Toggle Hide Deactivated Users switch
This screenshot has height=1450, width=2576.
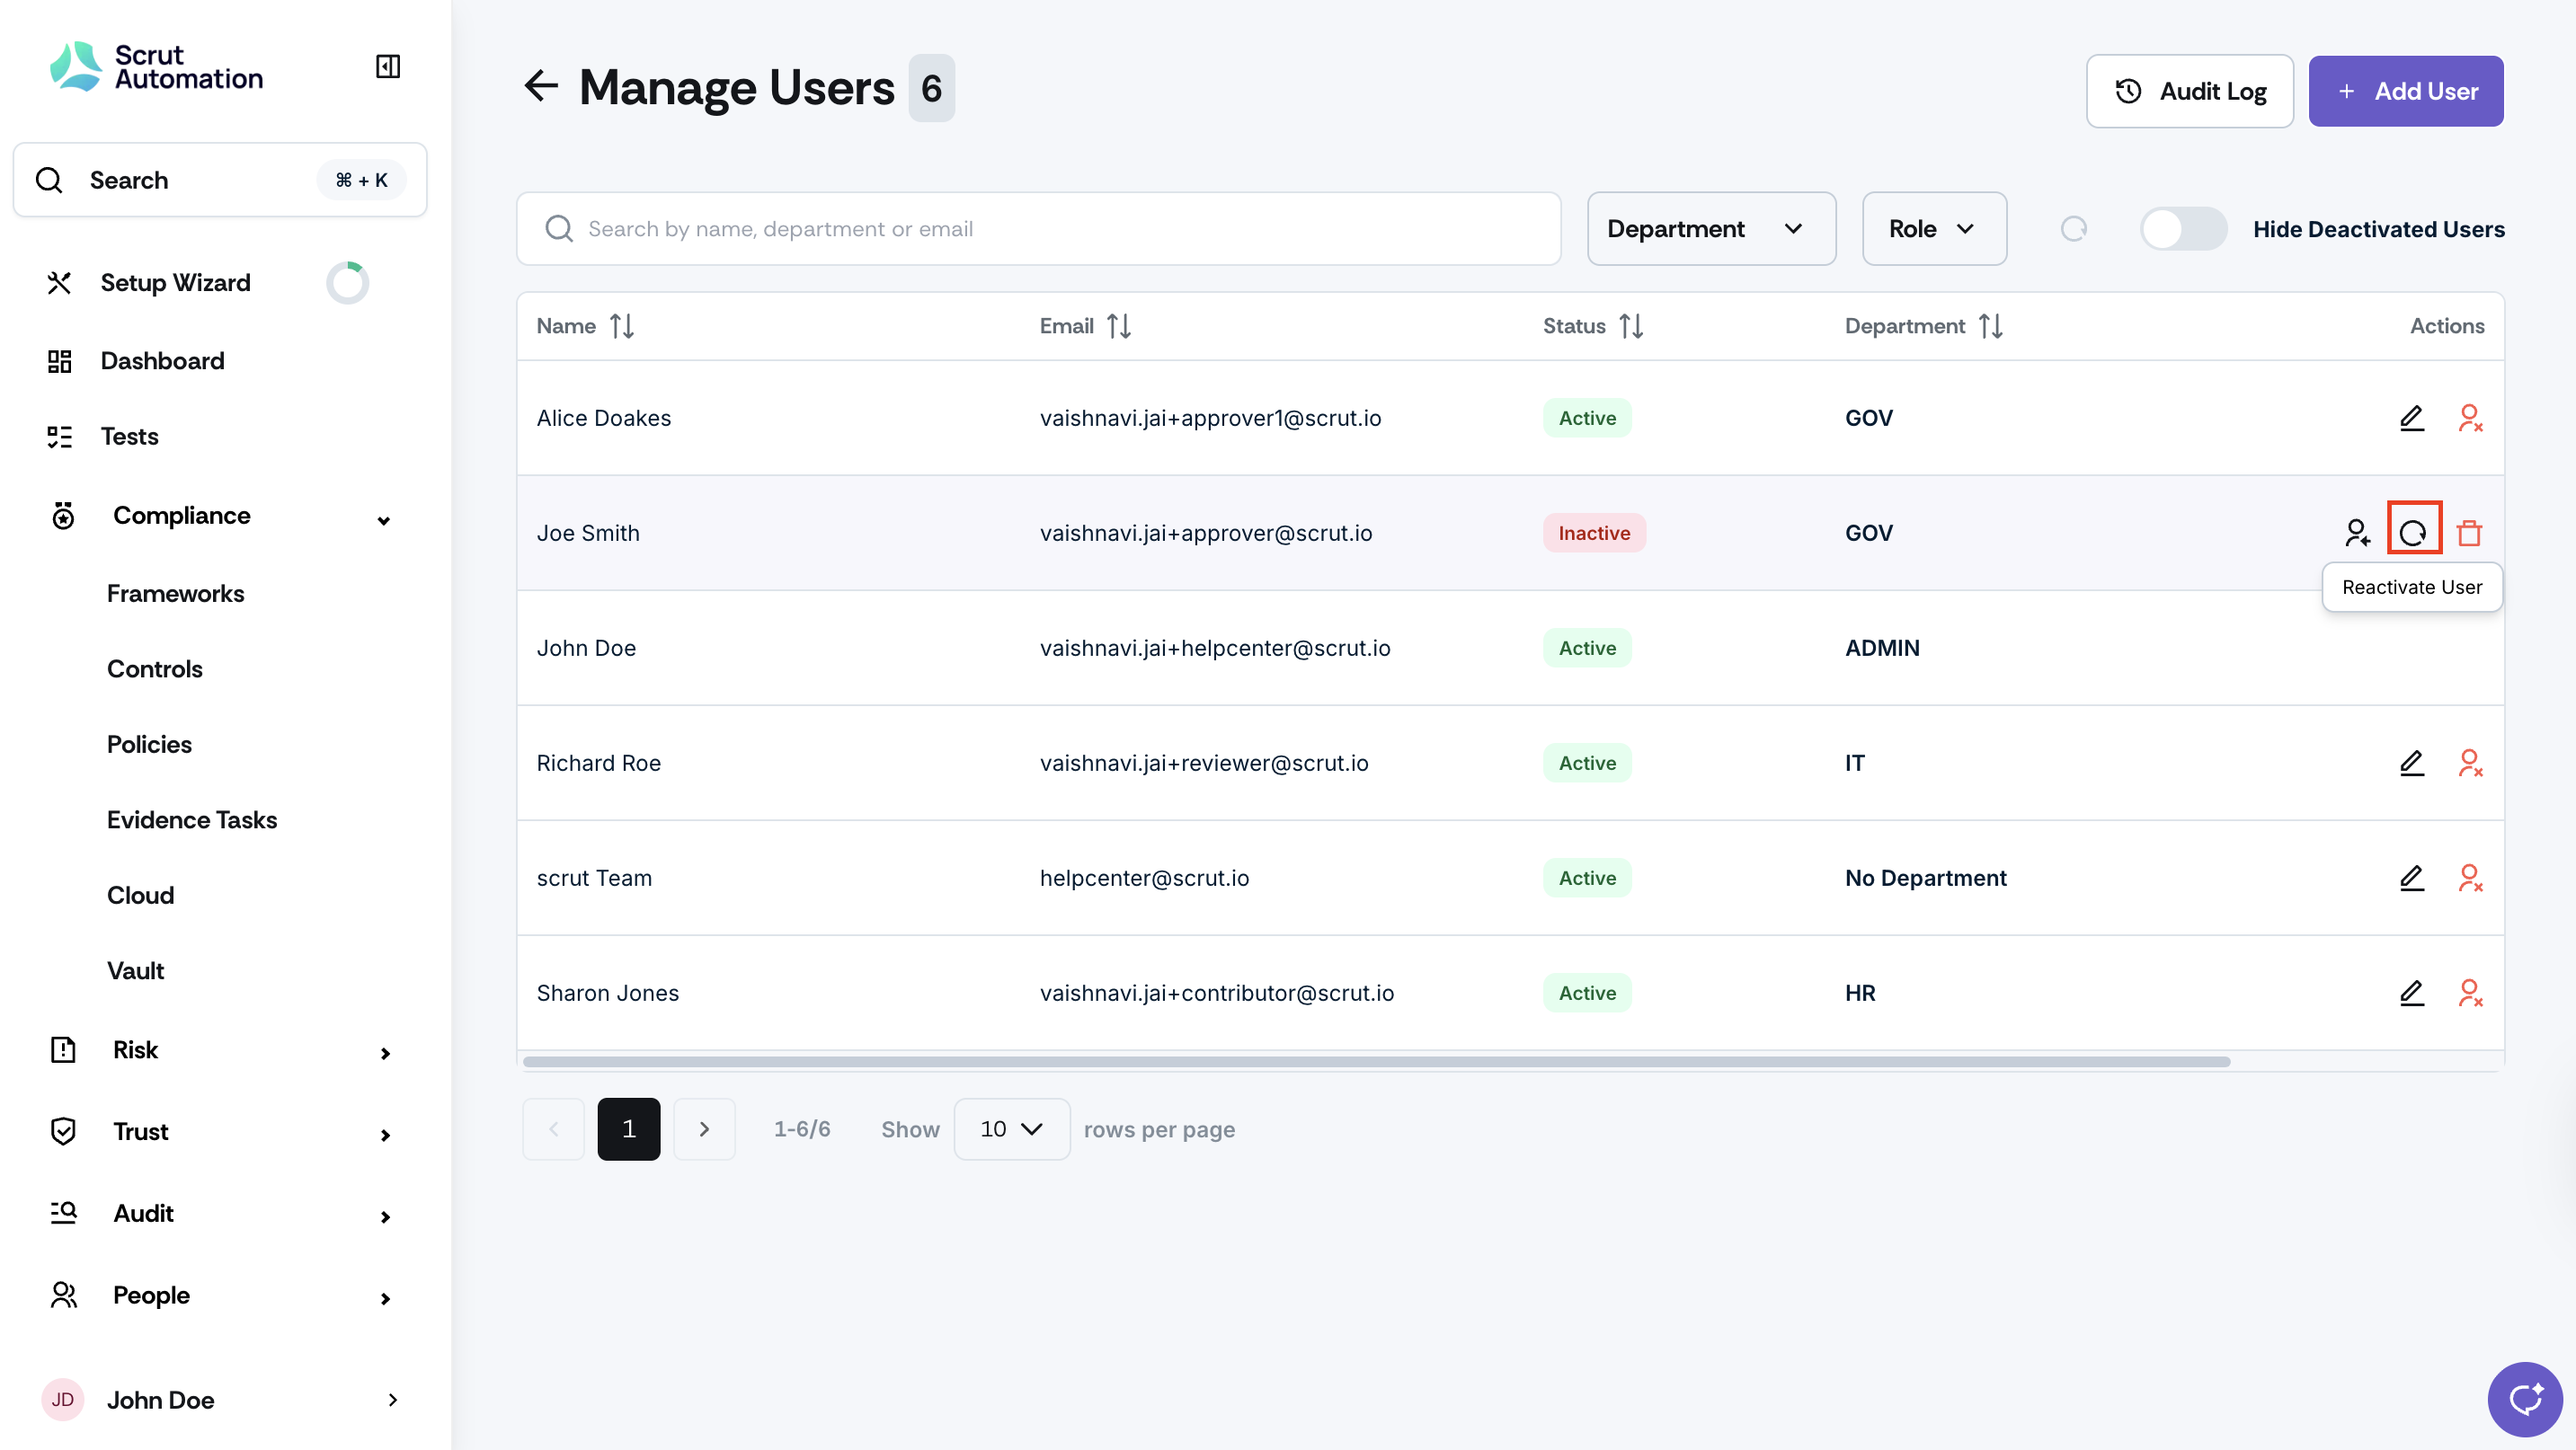(2182, 229)
